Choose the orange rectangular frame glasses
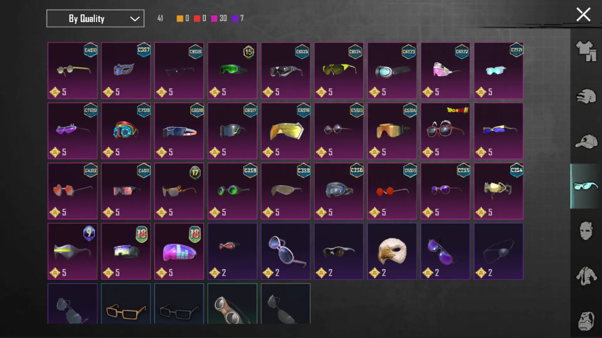 point(126,304)
